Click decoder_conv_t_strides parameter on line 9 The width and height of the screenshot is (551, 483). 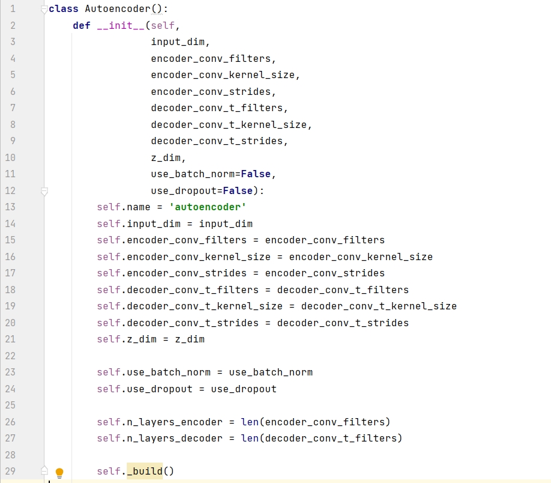217,141
